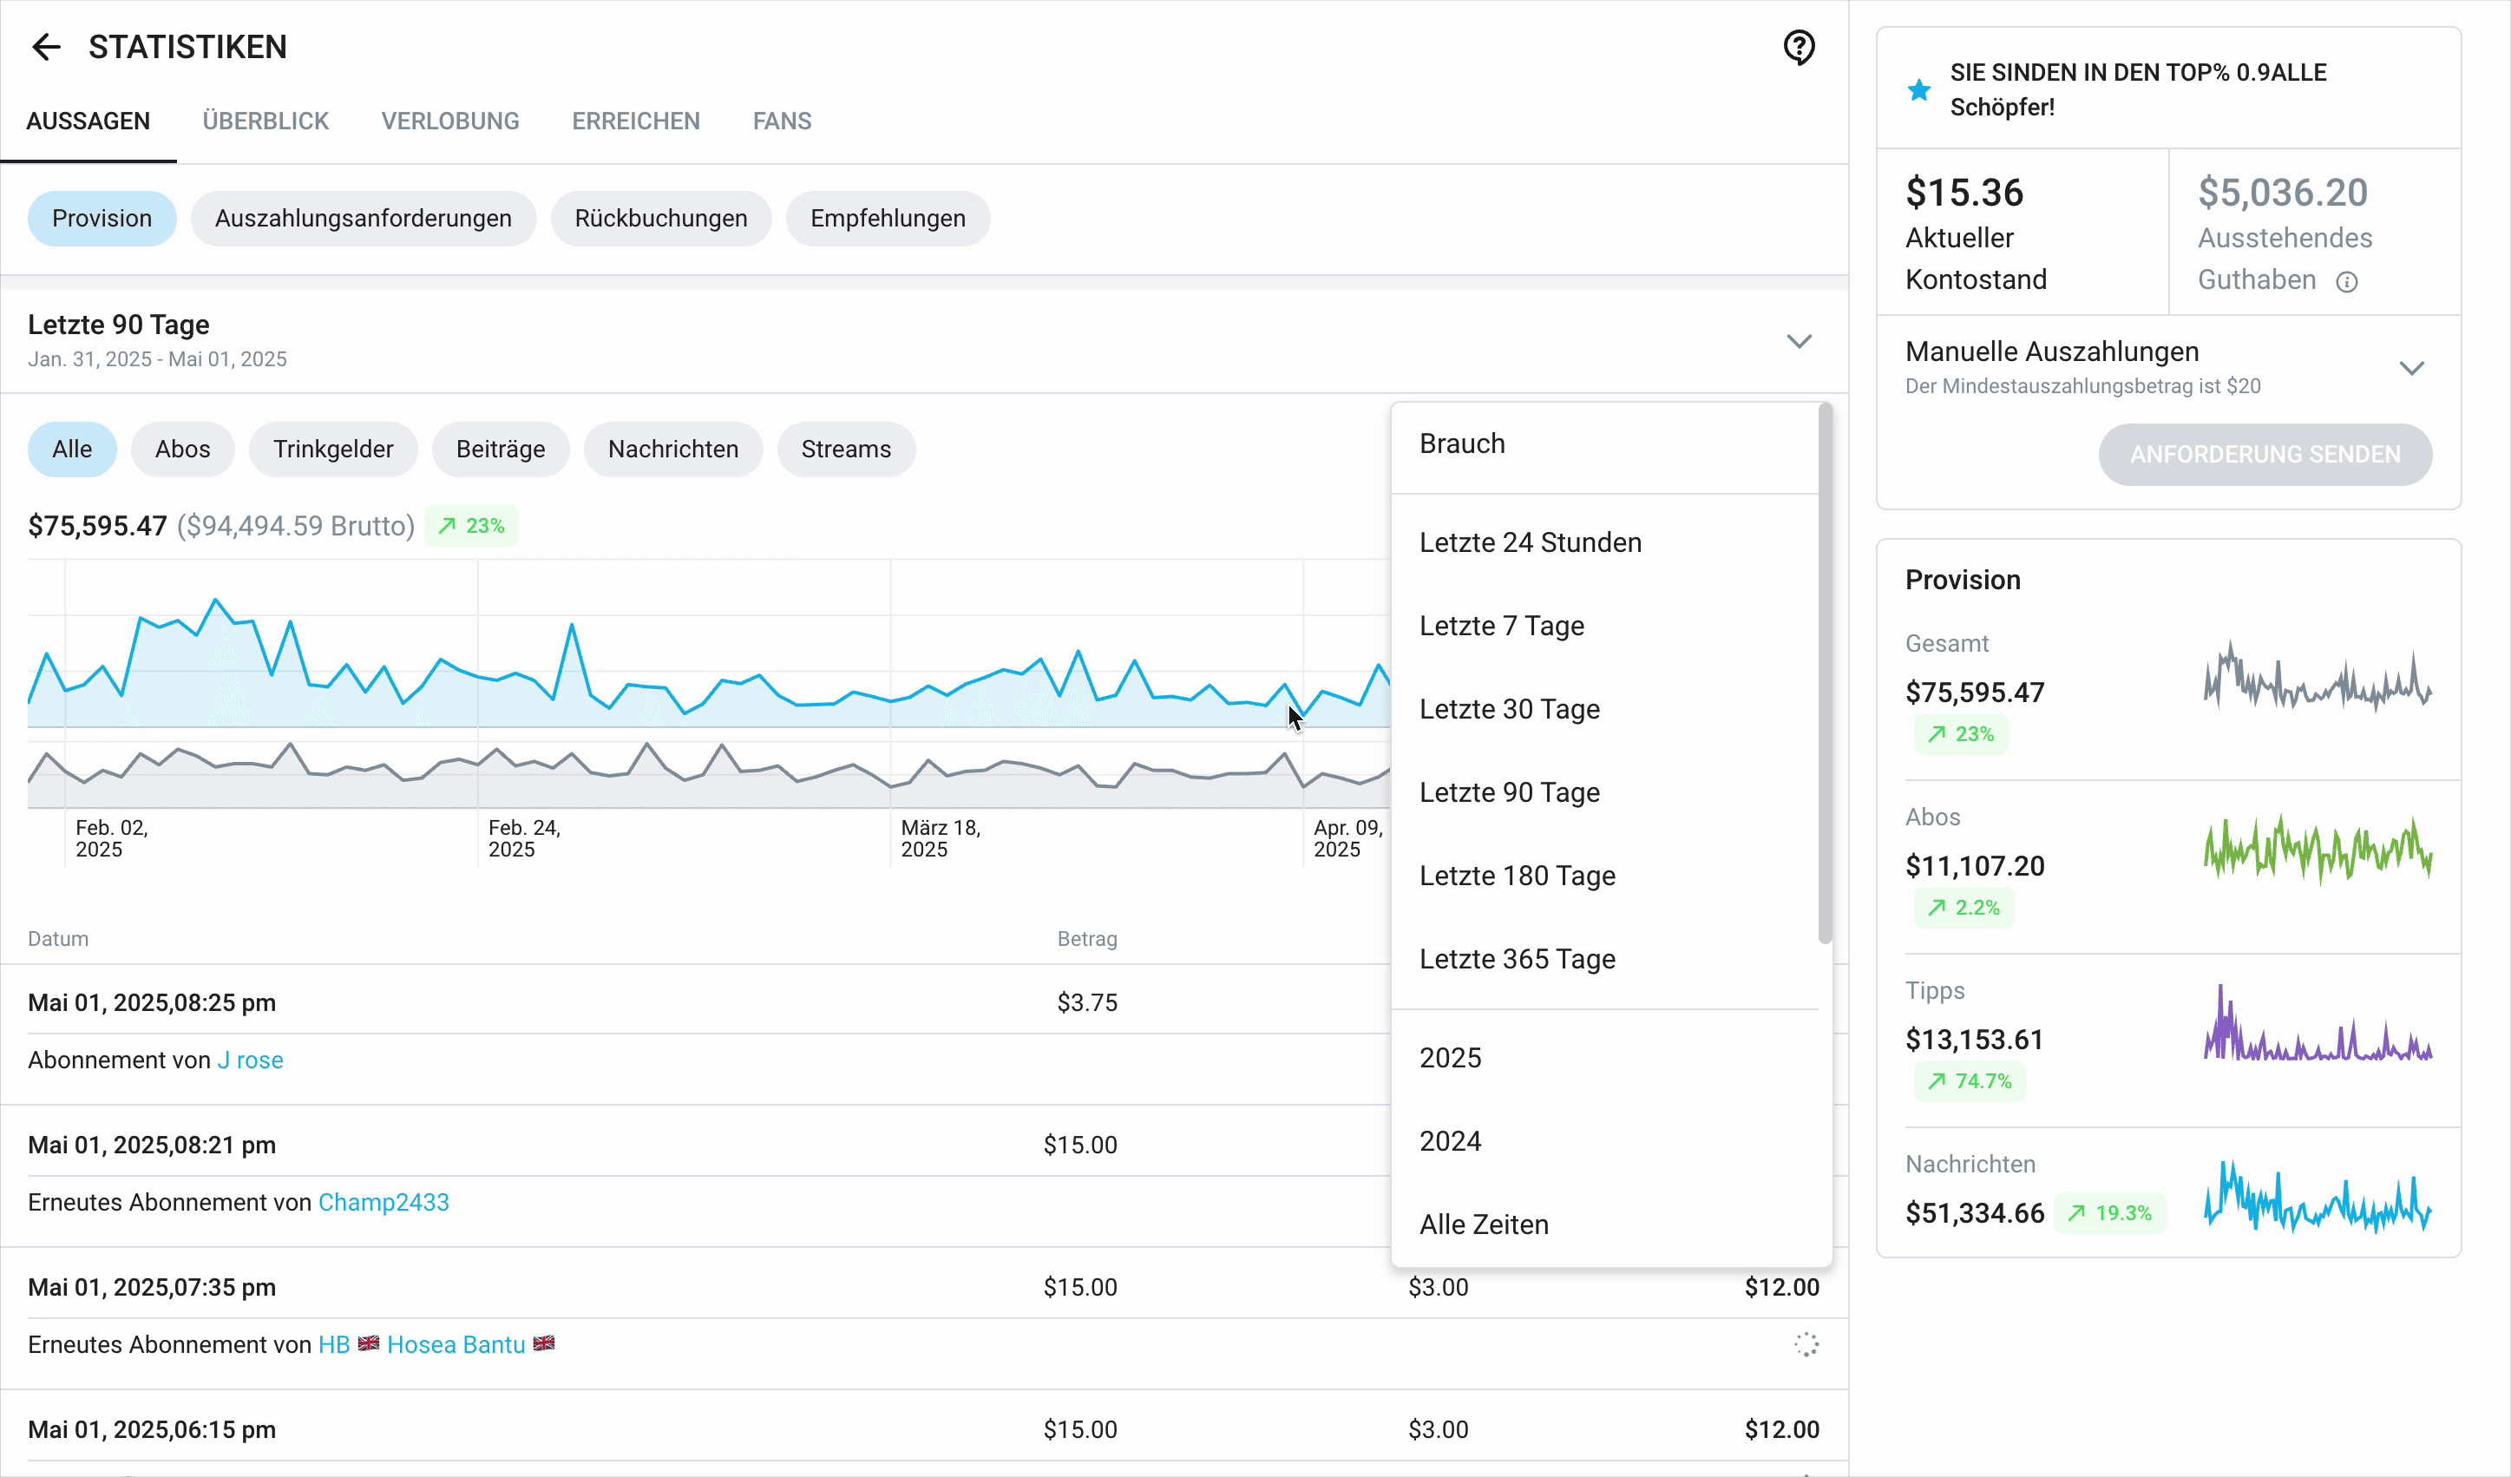Image resolution: width=2511 pixels, height=1477 pixels.
Task: Open the help question mark icon
Action: tap(1799, 47)
